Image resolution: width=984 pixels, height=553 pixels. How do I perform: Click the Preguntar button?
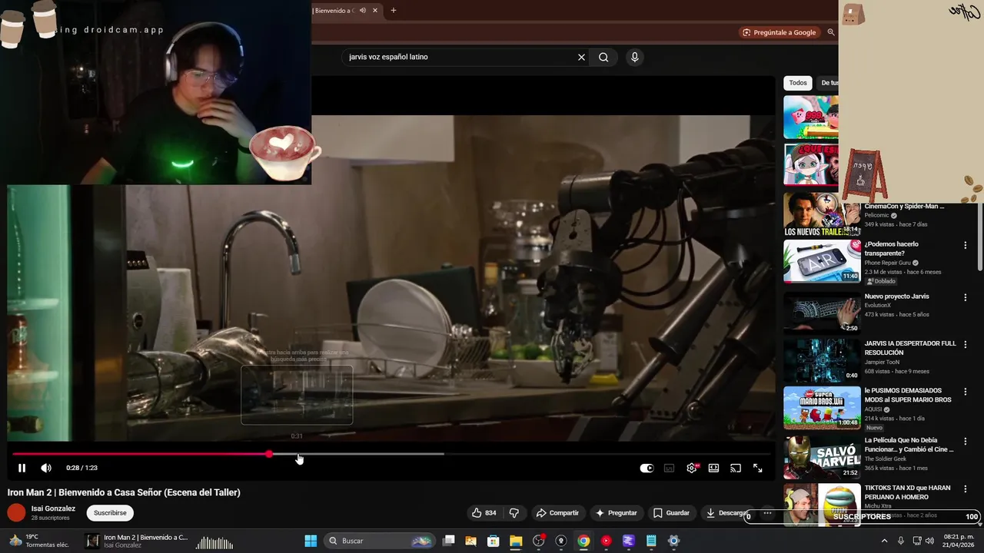[x=616, y=512]
